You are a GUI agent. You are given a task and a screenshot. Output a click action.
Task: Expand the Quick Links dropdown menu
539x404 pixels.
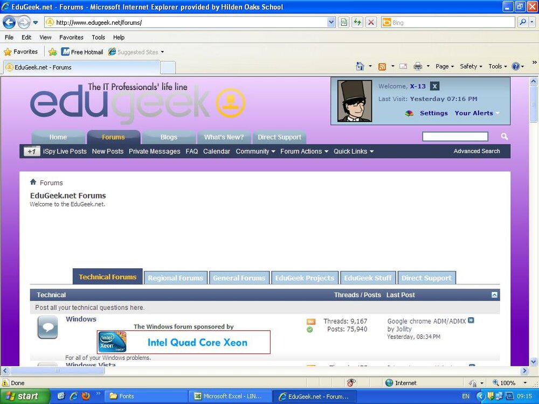pyautogui.click(x=354, y=151)
